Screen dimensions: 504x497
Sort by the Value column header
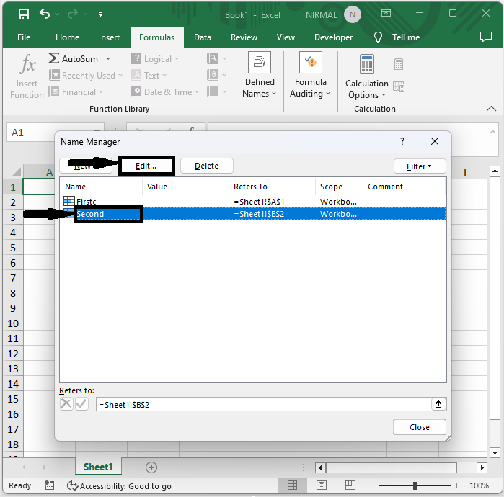pos(185,187)
